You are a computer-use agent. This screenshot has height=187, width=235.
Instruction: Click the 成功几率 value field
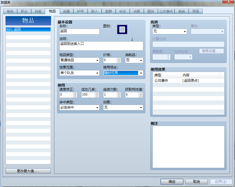click(88, 95)
